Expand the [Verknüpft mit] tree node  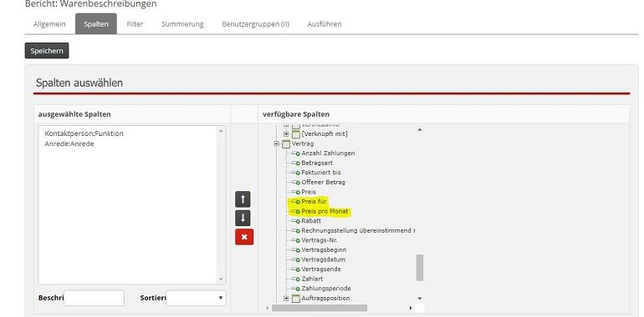point(286,134)
